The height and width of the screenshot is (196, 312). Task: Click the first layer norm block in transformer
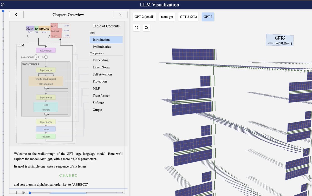point(46,70)
